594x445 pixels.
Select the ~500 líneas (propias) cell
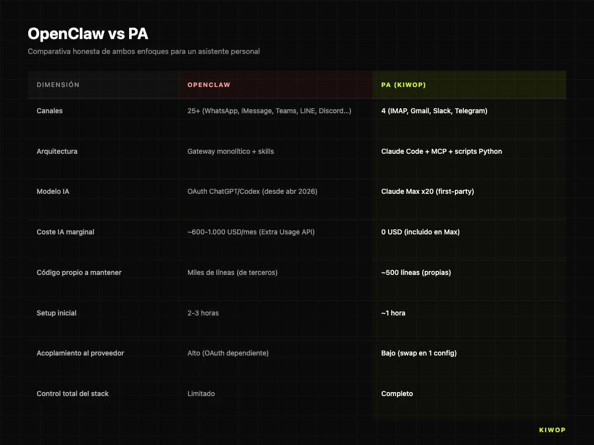[416, 272]
